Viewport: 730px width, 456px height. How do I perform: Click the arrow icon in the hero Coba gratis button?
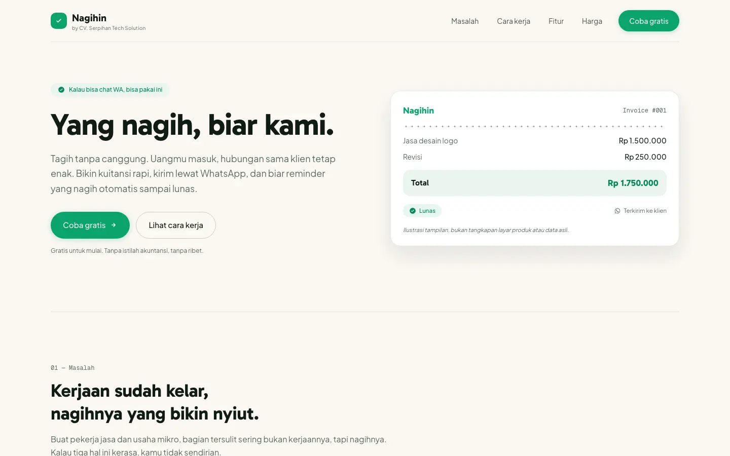tap(114, 225)
